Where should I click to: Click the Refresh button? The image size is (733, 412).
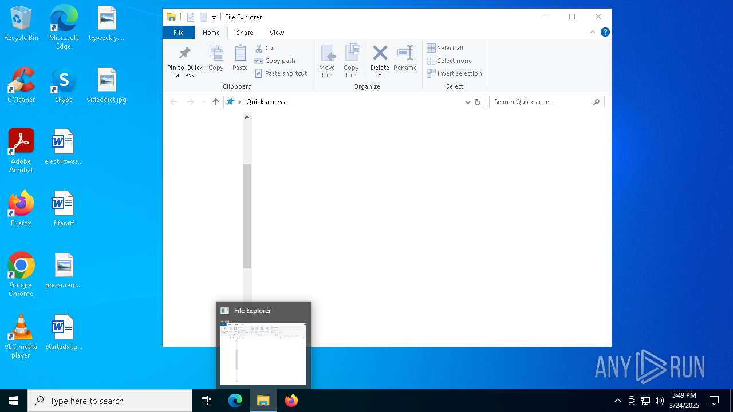click(478, 102)
